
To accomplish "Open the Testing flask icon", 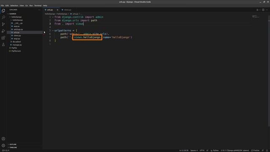I will point(3,44).
